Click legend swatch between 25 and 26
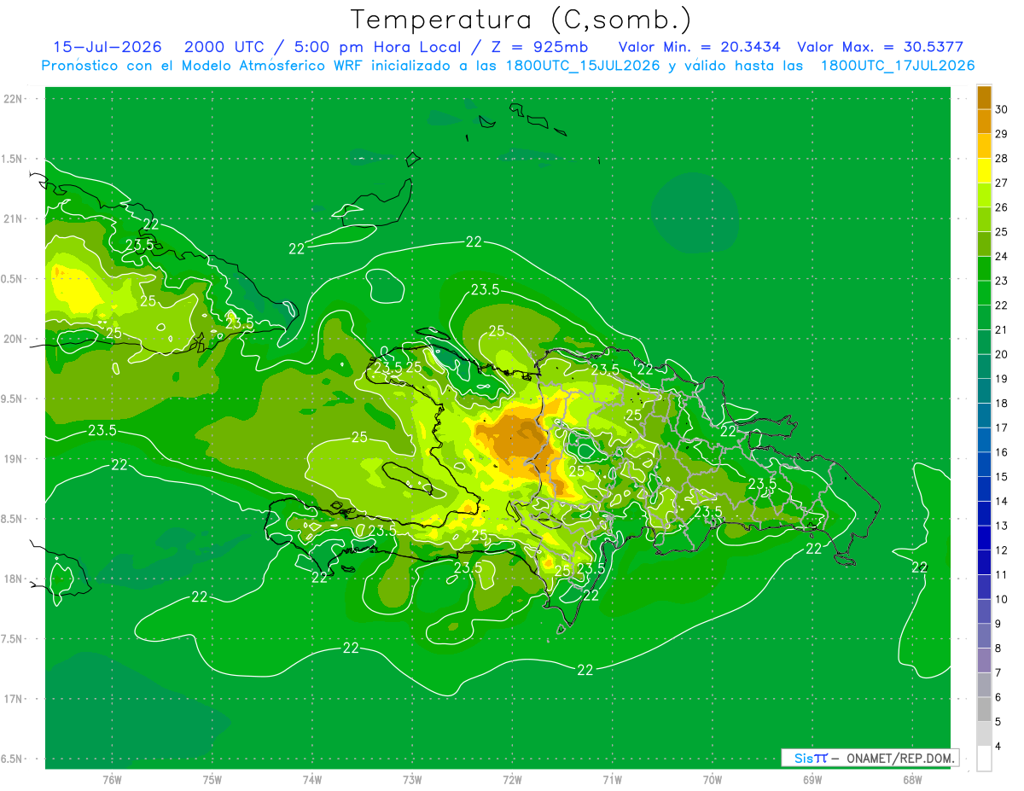 (984, 220)
